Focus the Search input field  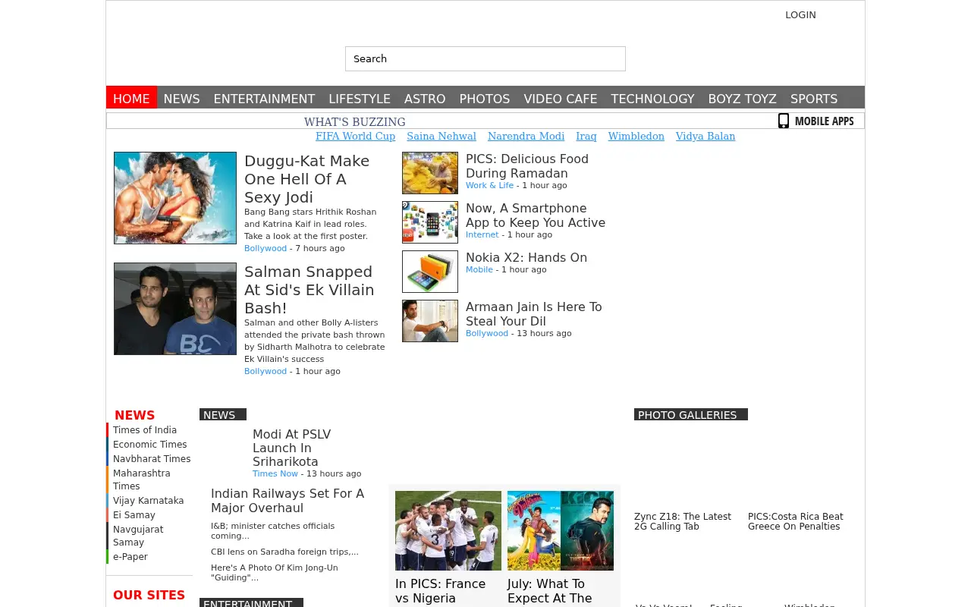(485, 58)
